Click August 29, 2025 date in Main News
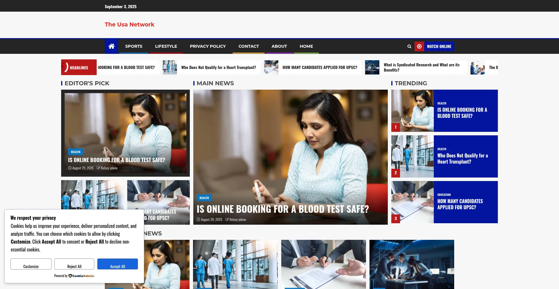The height and width of the screenshot is (289, 559). [x=211, y=219]
